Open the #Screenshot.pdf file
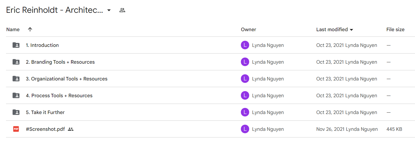Image resolution: width=415 pixels, height=150 pixels. [x=45, y=129]
